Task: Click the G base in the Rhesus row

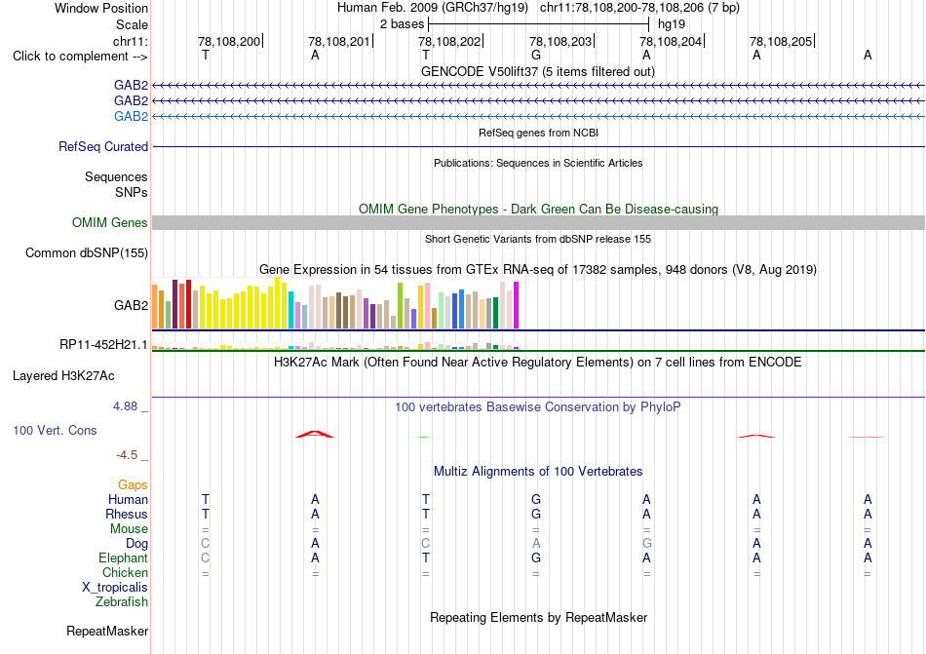Action: click(x=536, y=514)
